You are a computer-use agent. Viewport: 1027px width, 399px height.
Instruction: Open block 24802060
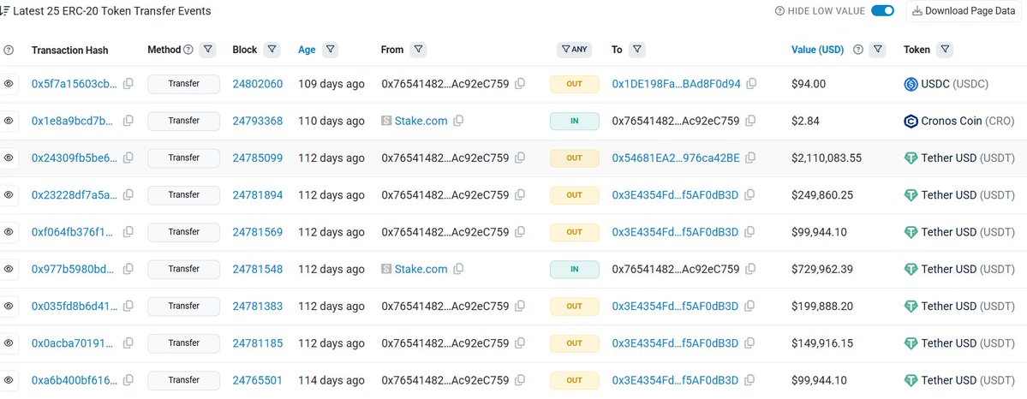pyautogui.click(x=258, y=84)
